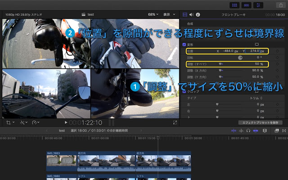Toggle the inspector sliders button
The width and height of the screenshot is (288, 180).
pos(258,5)
